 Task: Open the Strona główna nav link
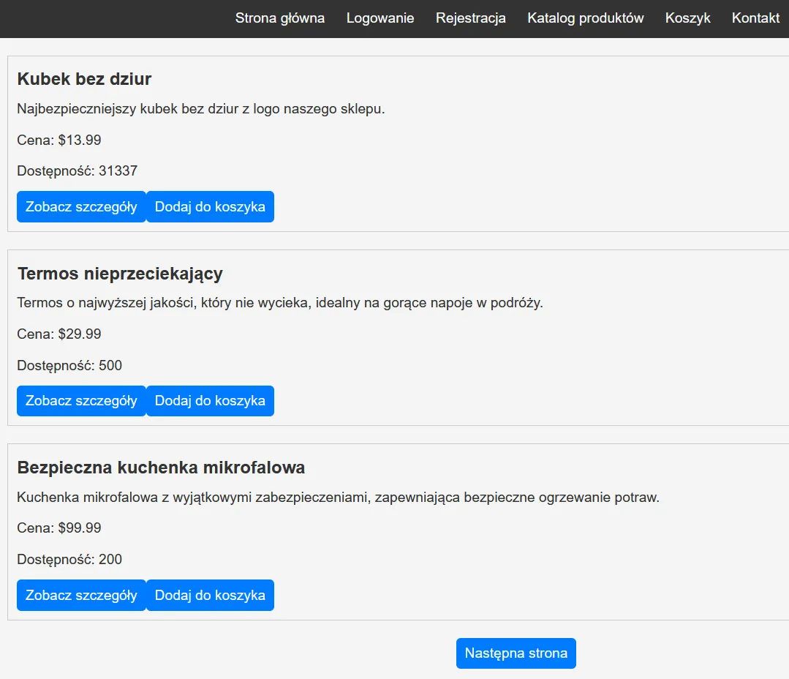click(280, 18)
